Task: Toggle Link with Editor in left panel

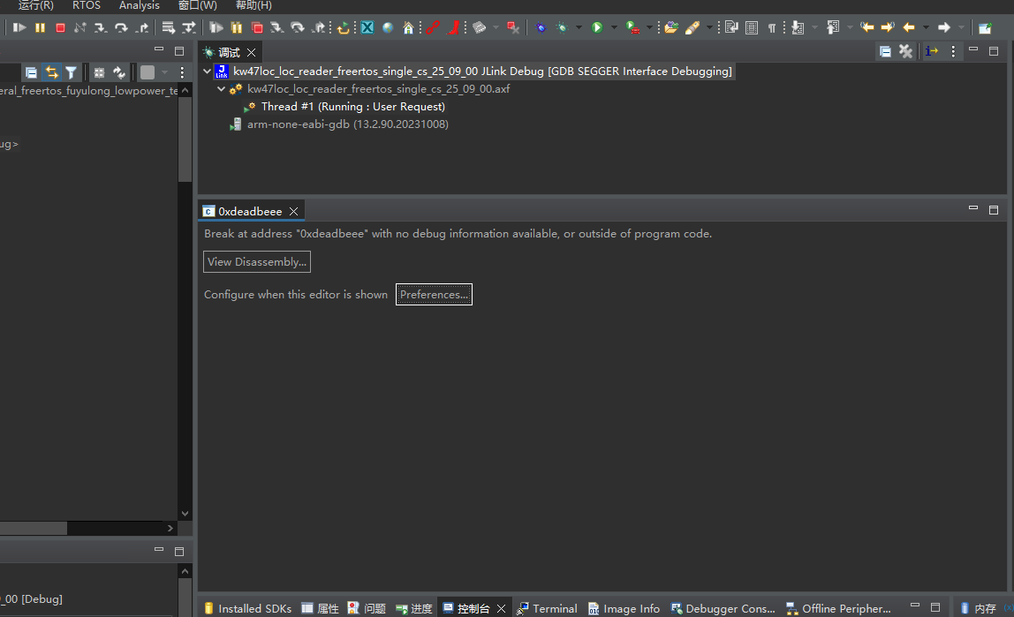Action: click(x=51, y=72)
